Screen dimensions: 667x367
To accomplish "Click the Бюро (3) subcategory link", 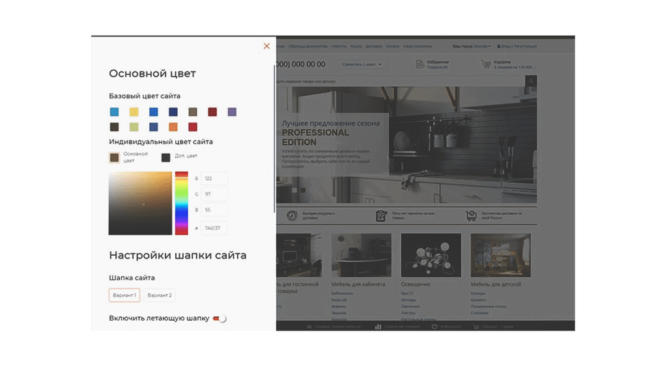I will tap(339, 300).
